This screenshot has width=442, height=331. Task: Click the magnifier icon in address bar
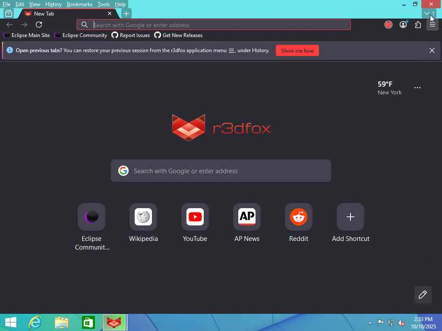pos(84,25)
